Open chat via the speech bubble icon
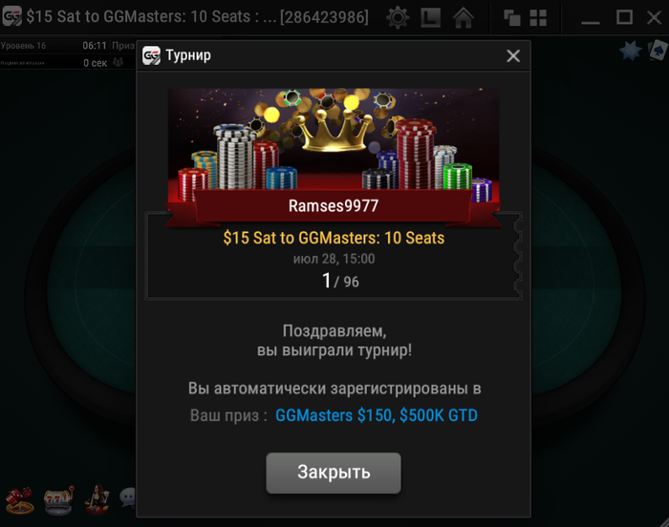The image size is (669, 527). [x=128, y=497]
